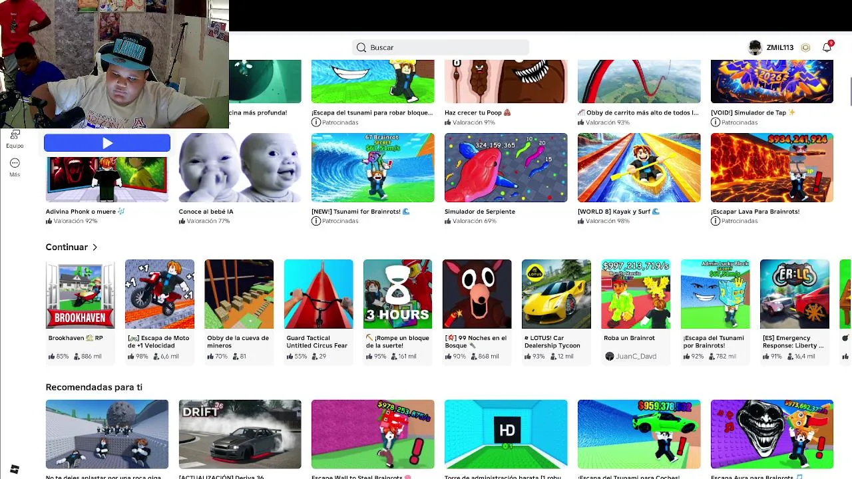The height and width of the screenshot is (479, 852).
Task: Open Escapa de Moto de +1 Velocidad
Action: pyautogui.click(x=160, y=294)
